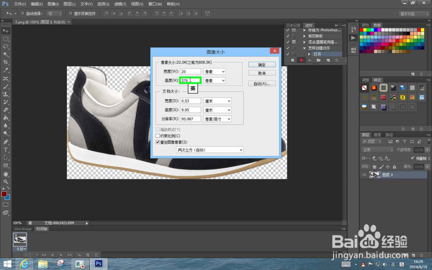Select the Crop tool
The width and height of the screenshot is (432, 270).
[x=6, y=62]
